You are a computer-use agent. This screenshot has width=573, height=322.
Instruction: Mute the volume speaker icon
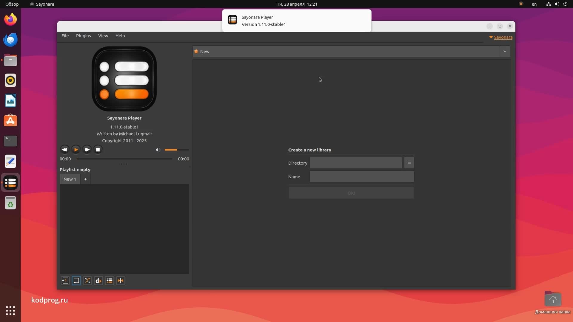(x=158, y=150)
